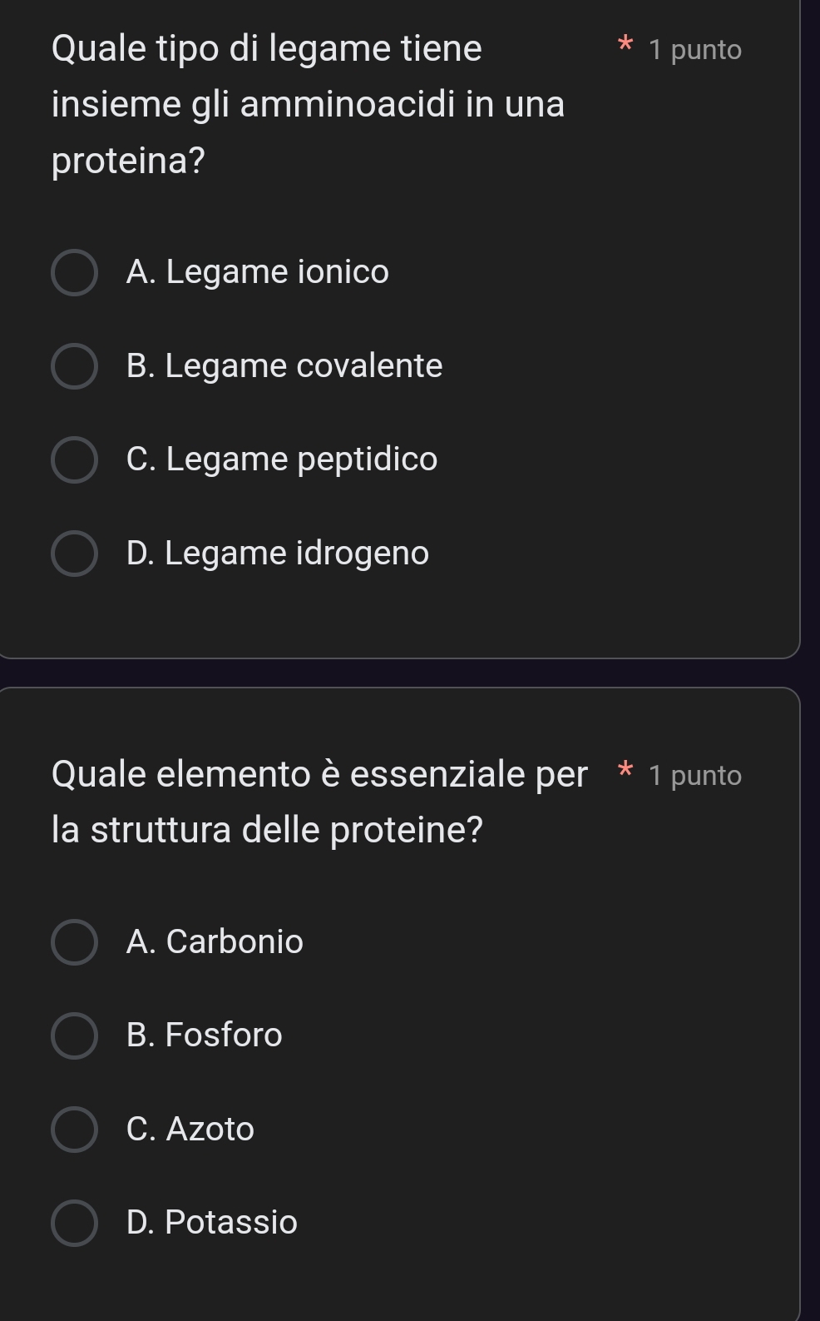The width and height of the screenshot is (820, 1321).
Task: Click the "C. Legame peptidico" answer text
Action: (x=282, y=459)
